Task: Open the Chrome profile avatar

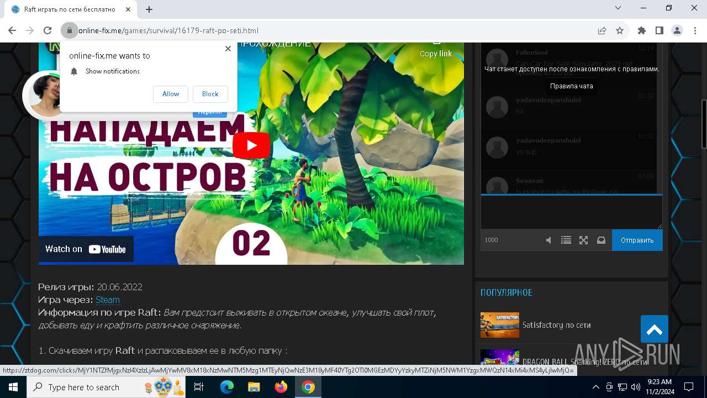Action: pyautogui.click(x=677, y=30)
